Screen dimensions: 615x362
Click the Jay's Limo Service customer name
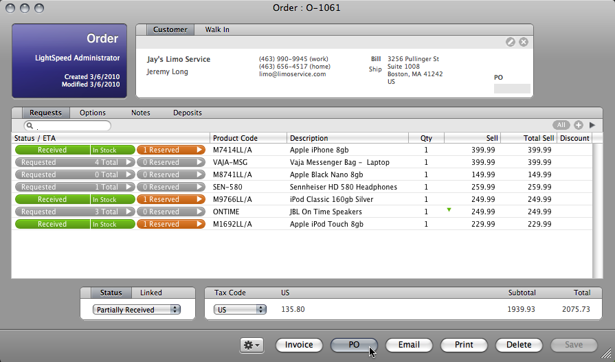(x=179, y=59)
